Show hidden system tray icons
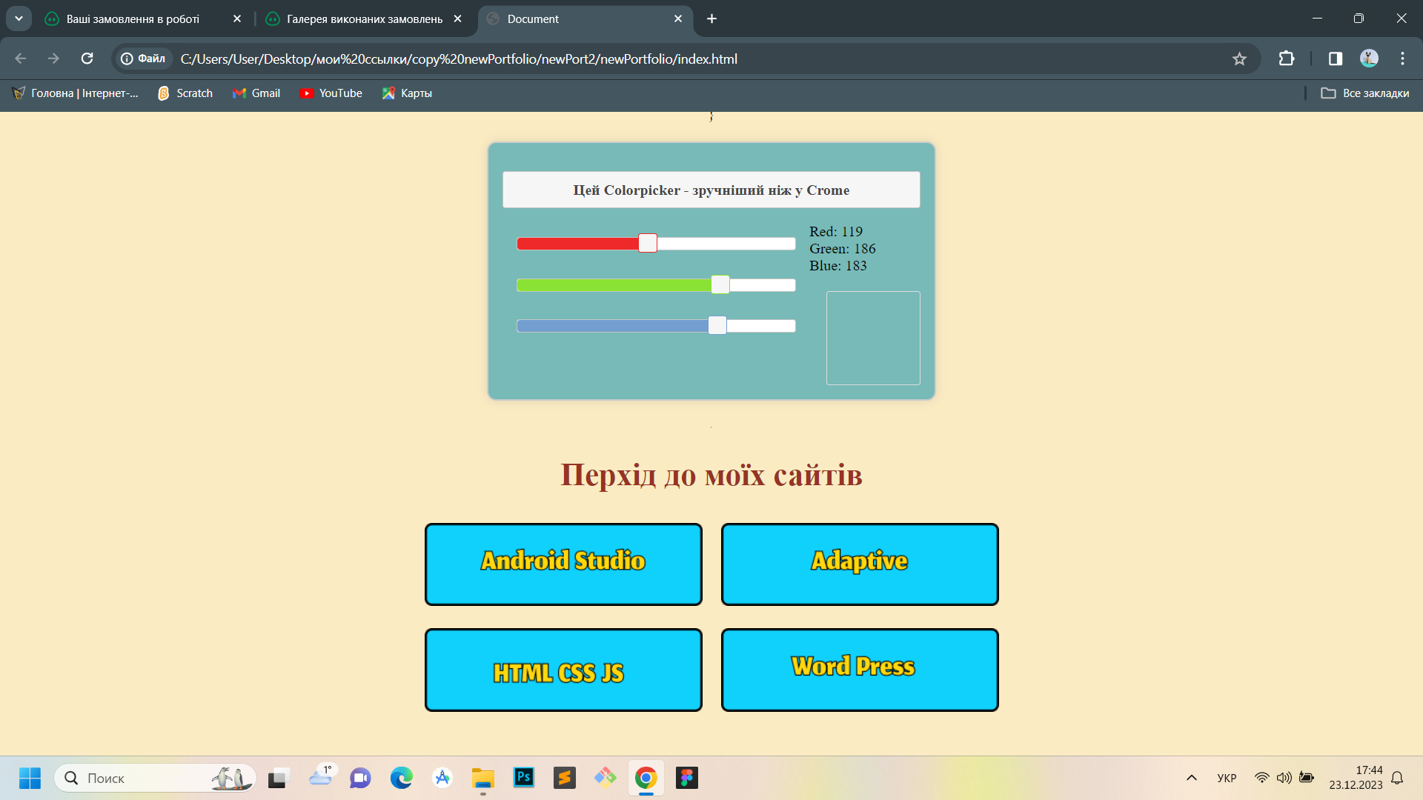The width and height of the screenshot is (1423, 800). coord(1192,778)
